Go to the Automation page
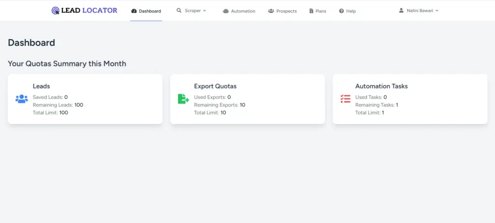 point(239,11)
